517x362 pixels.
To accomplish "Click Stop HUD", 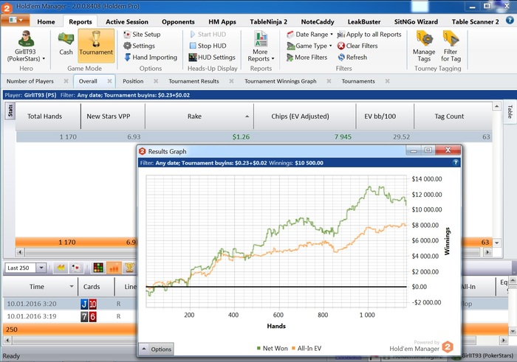I will (208, 46).
